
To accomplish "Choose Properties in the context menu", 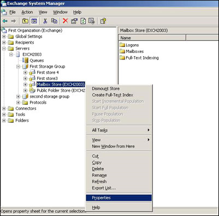I will click(x=119, y=198).
